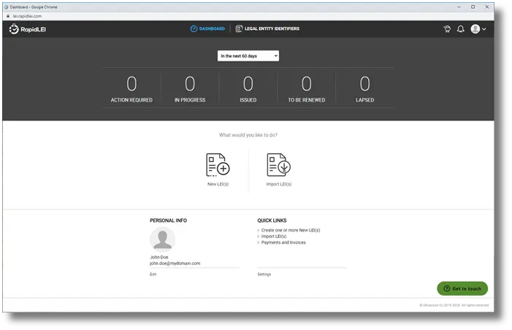Minimize the Chrome window
512x330 pixels.
(459, 7)
